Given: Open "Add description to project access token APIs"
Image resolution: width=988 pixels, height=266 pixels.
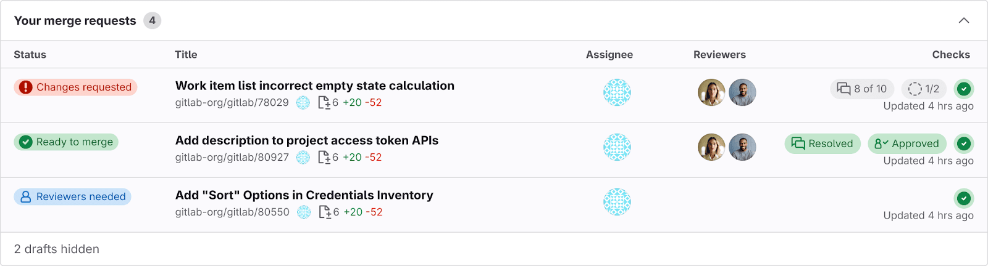Looking at the screenshot, I should 306,140.
